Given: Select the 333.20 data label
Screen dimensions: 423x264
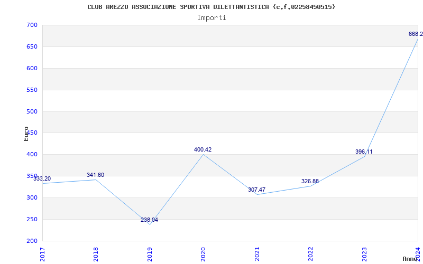Looking at the screenshot, I should [x=42, y=178].
